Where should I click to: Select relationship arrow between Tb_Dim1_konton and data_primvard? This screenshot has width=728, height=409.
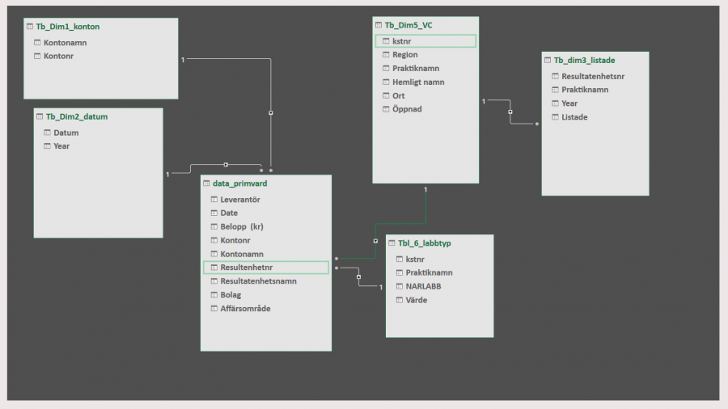(271, 112)
